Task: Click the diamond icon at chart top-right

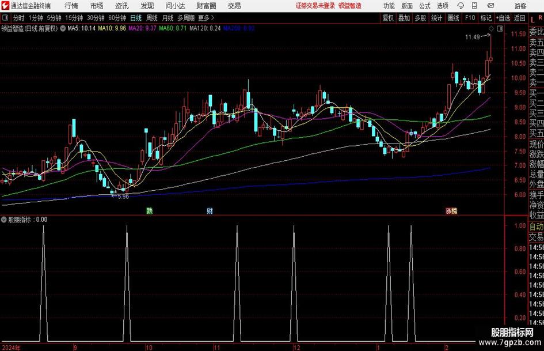Action: (x=491, y=29)
